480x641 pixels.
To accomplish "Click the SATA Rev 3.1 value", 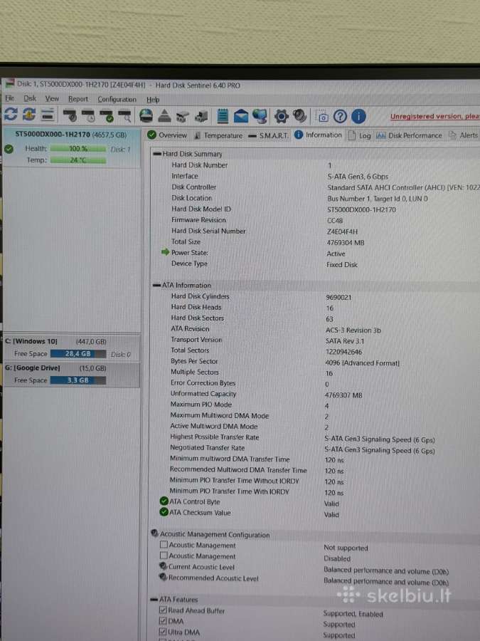I will coord(345,341).
